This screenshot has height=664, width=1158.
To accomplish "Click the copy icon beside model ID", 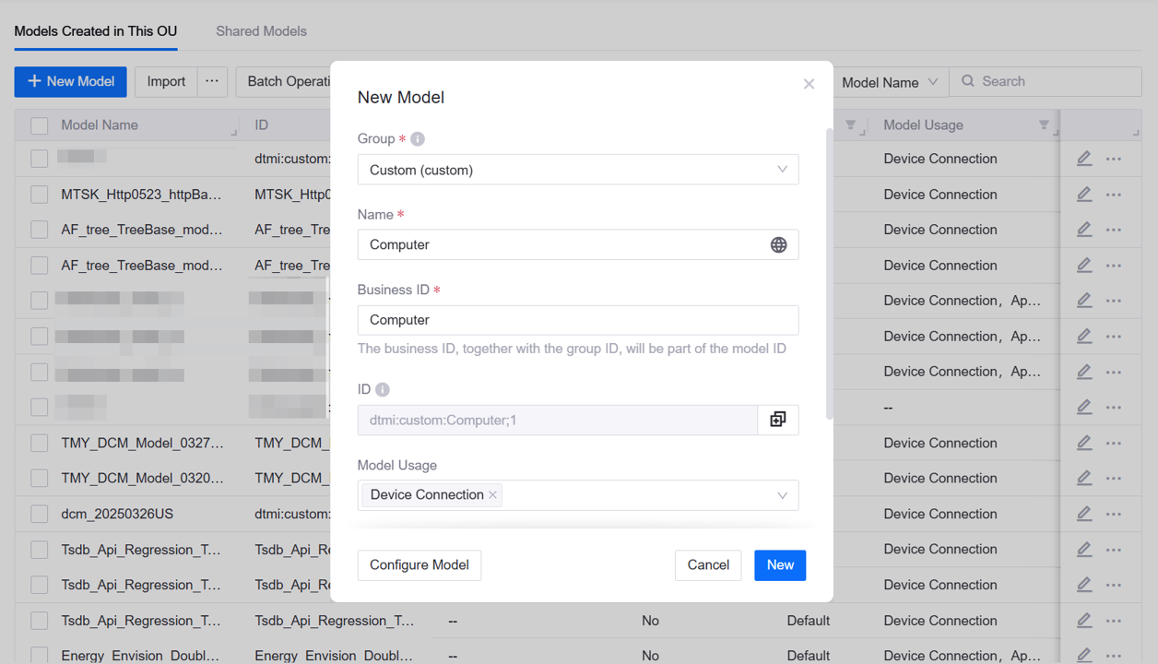I will [x=778, y=420].
